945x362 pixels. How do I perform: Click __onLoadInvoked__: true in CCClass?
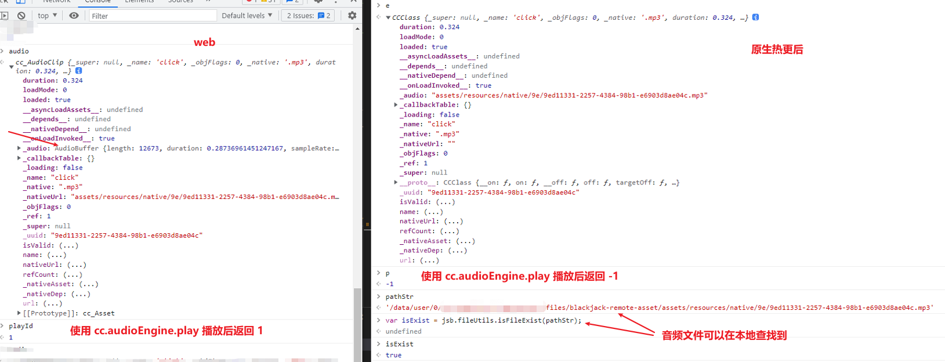(446, 85)
